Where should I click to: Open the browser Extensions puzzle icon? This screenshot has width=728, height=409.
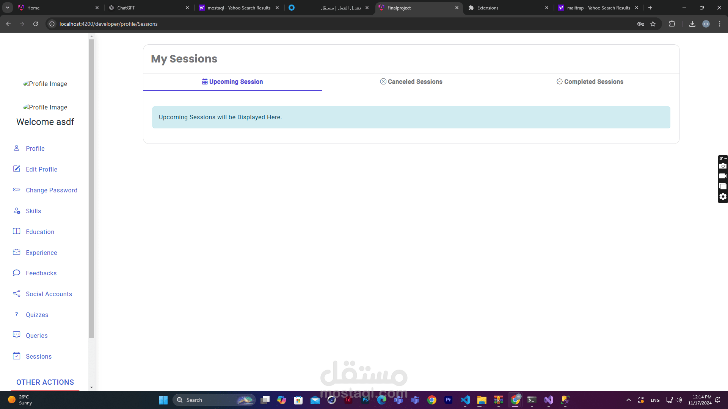[672, 24]
